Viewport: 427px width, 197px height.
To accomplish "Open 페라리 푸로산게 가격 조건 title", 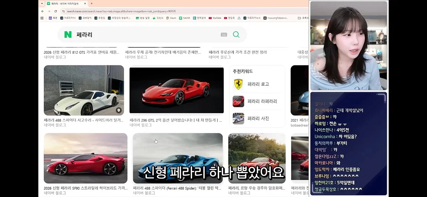I will (238, 52).
